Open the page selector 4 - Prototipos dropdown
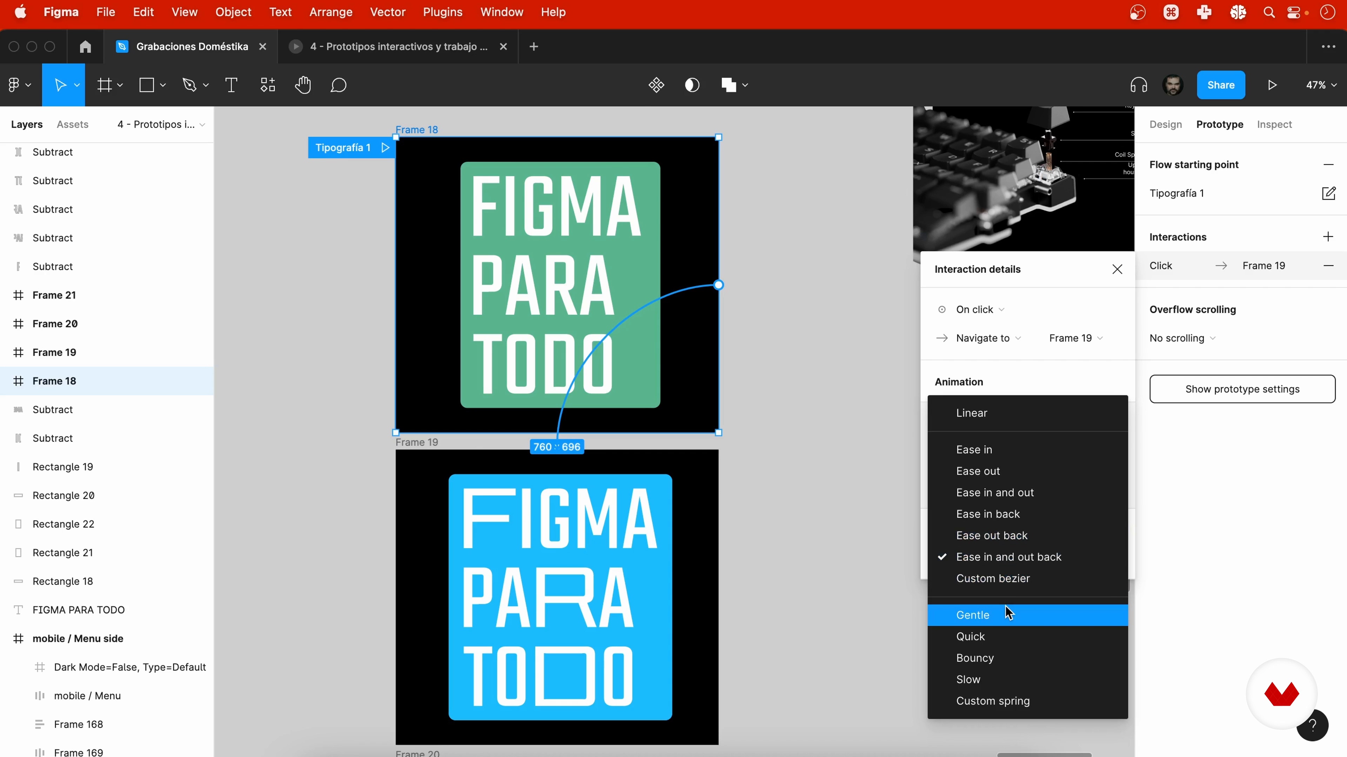This screenshot has width=1347, height=757. pos(161,124)
